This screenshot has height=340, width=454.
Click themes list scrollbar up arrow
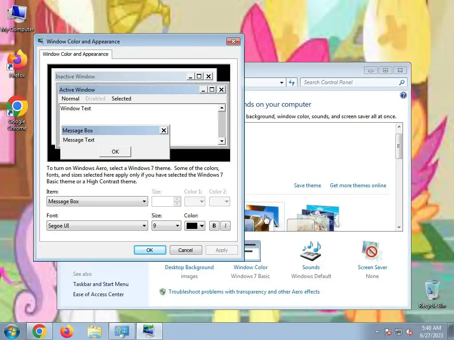[x=399, y=127]
